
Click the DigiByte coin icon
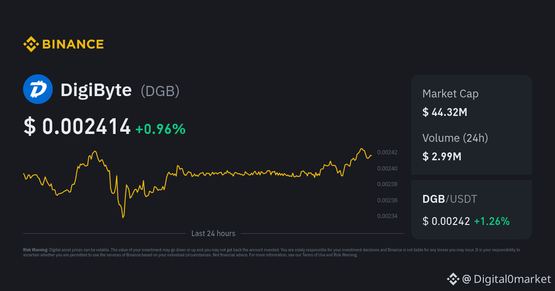coord(38,89)
